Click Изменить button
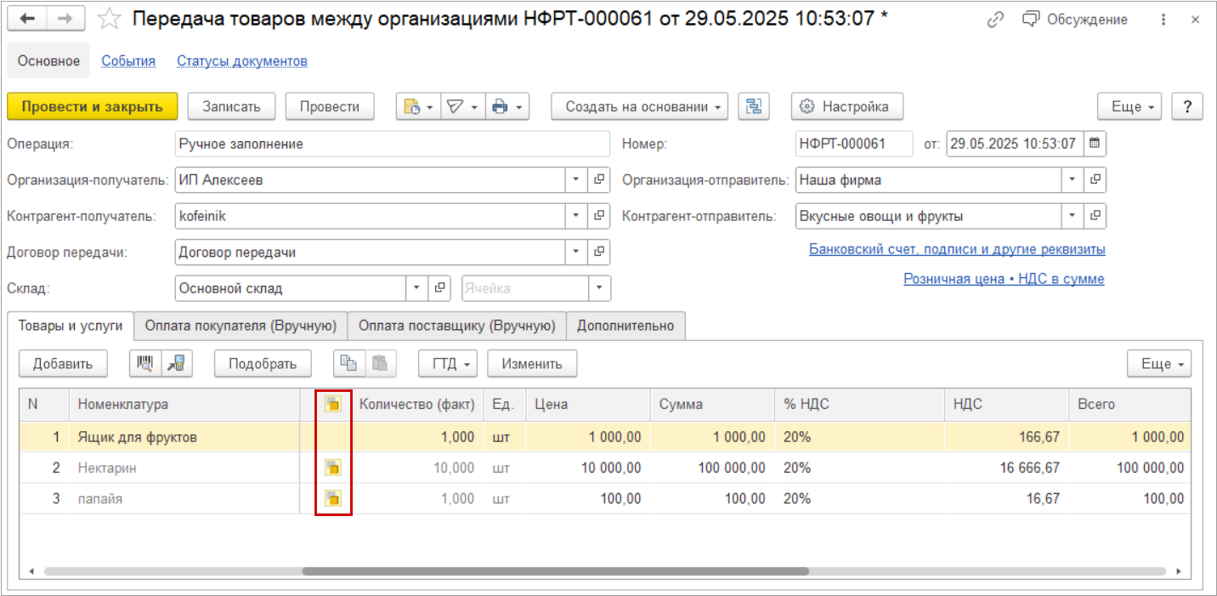This screenshot has height=596, width=1217. [532, 364]
